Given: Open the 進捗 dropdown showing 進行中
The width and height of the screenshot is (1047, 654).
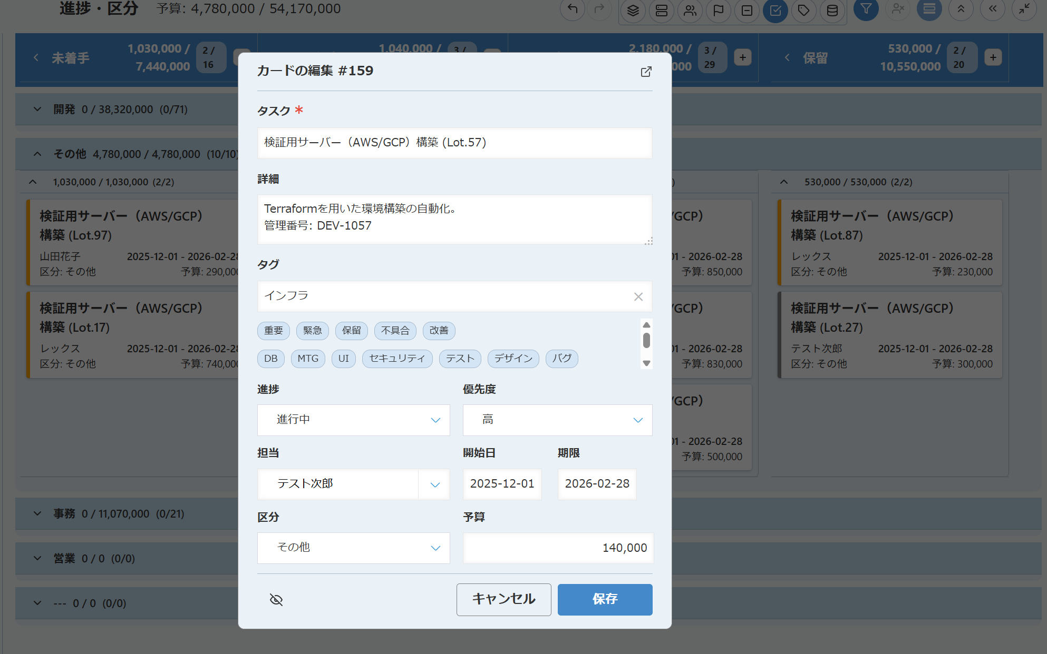Looking at the screenshot, I should click(x=353, y=420).
